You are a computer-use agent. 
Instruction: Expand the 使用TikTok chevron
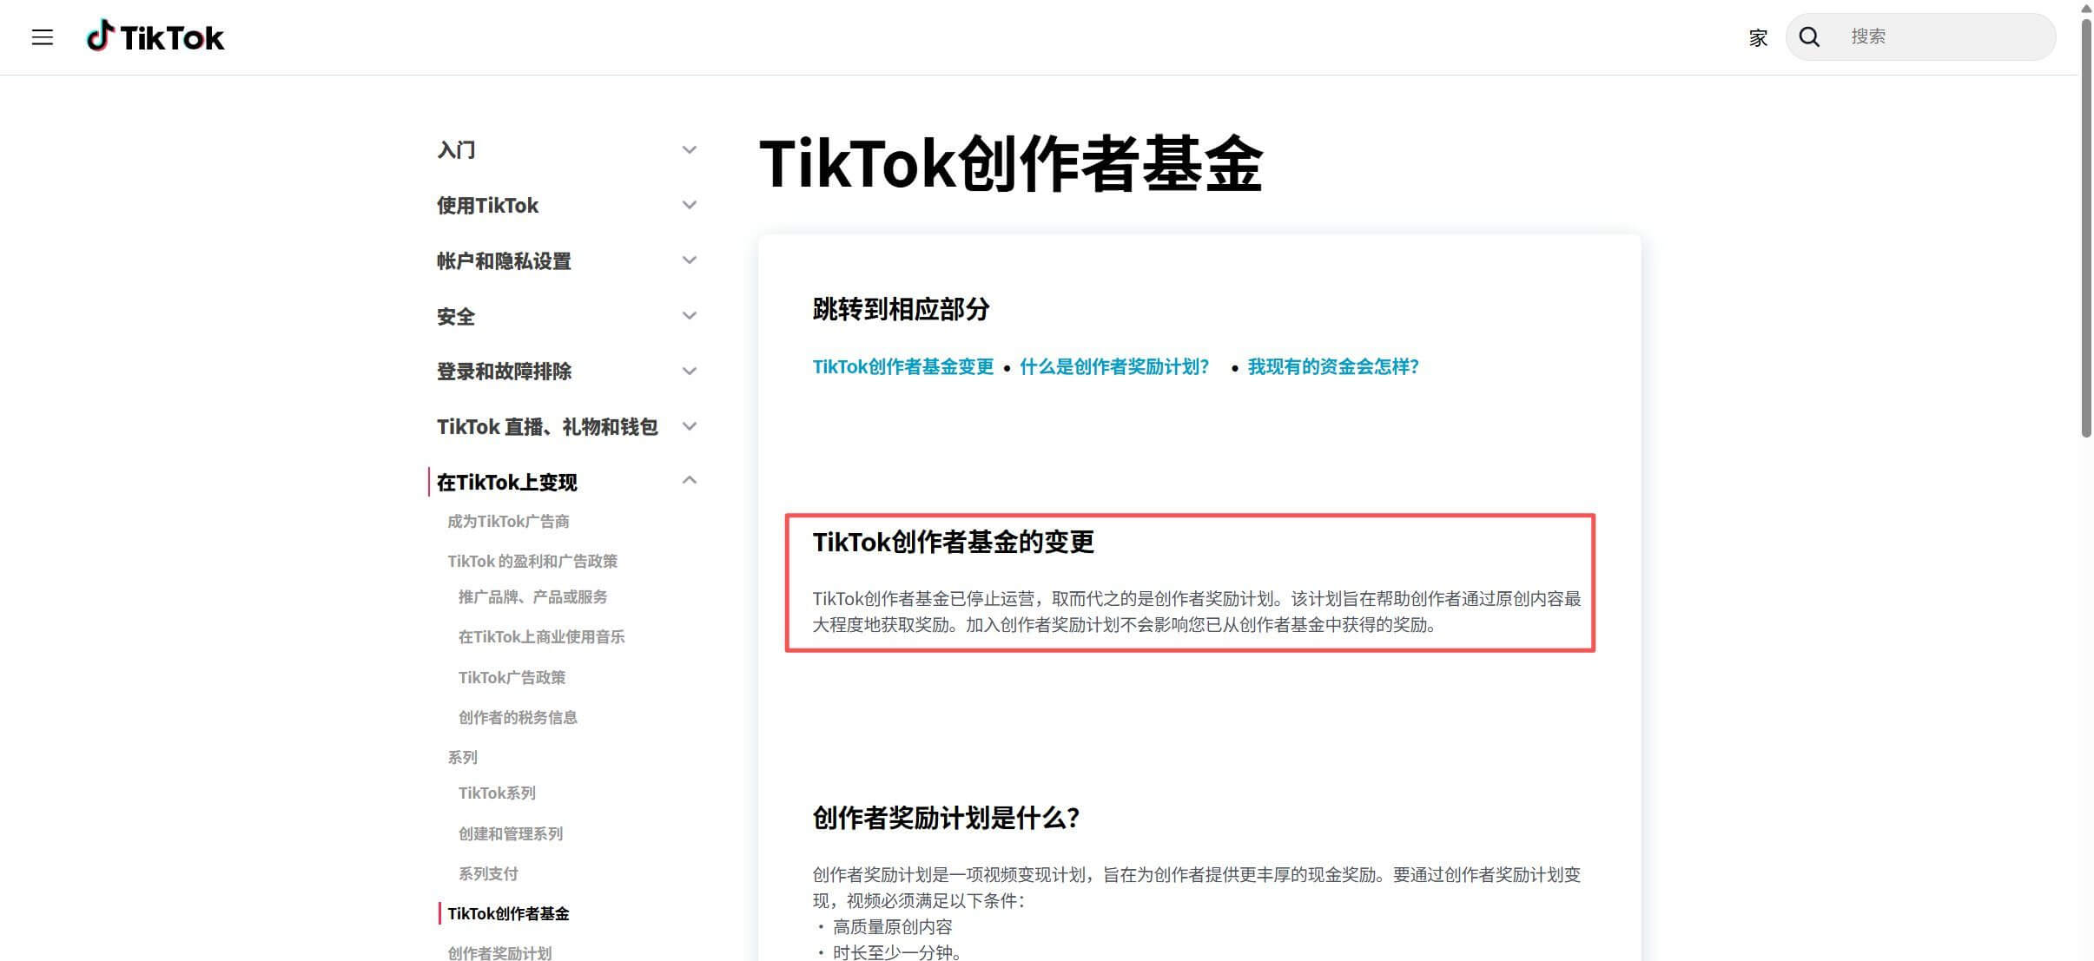click(x=690, y=205)
